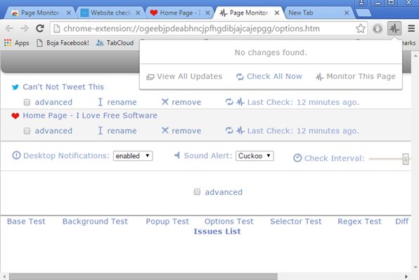Open the Issues List link

[x=217, y=231]
